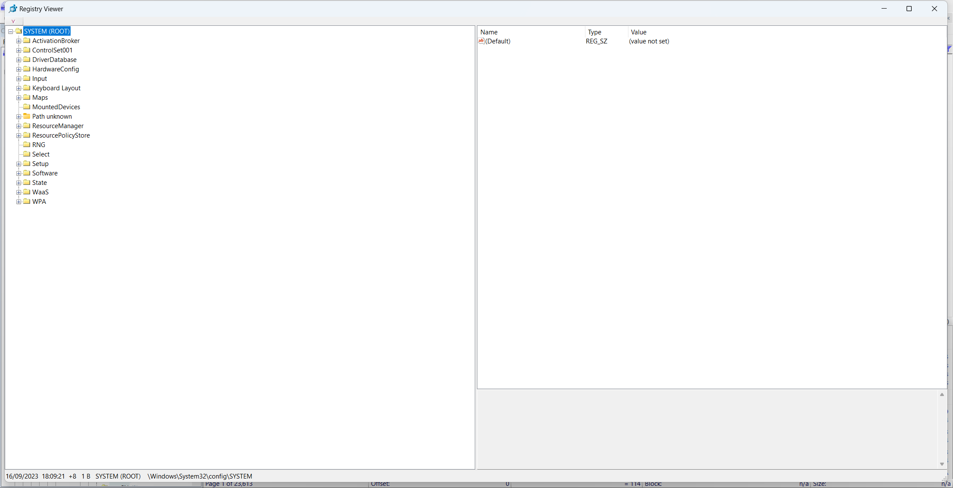This screenshot has width=953, height=488.
Task: Expand the State key
Action: pyautogui.click(x=19, y=183)
